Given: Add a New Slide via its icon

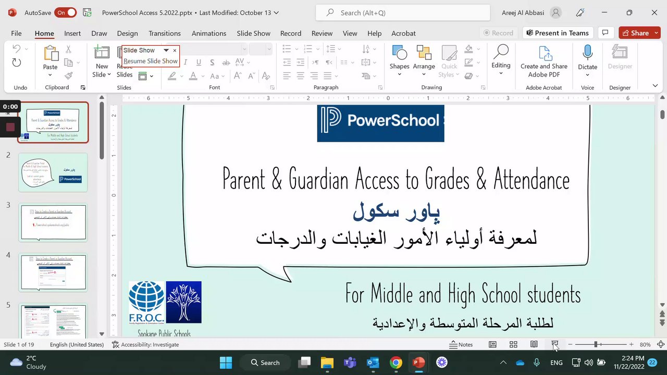Looking at the screenshot, I should 102,53.
